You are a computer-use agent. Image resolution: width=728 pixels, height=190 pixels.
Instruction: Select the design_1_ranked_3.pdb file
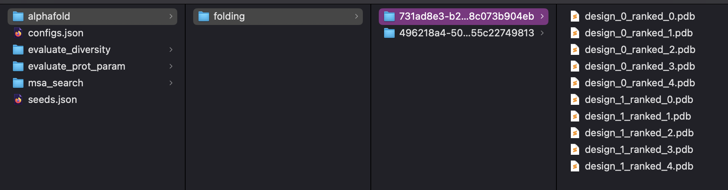639,150
